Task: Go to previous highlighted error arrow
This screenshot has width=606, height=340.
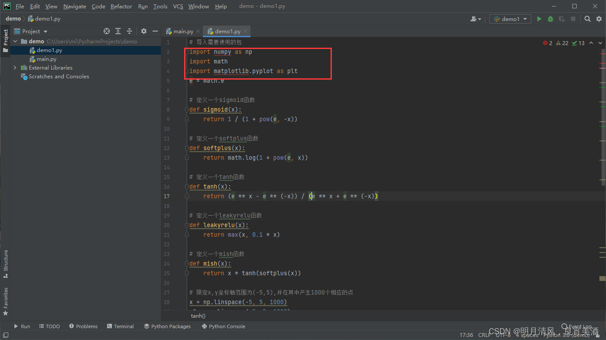Action: [591, 43]
